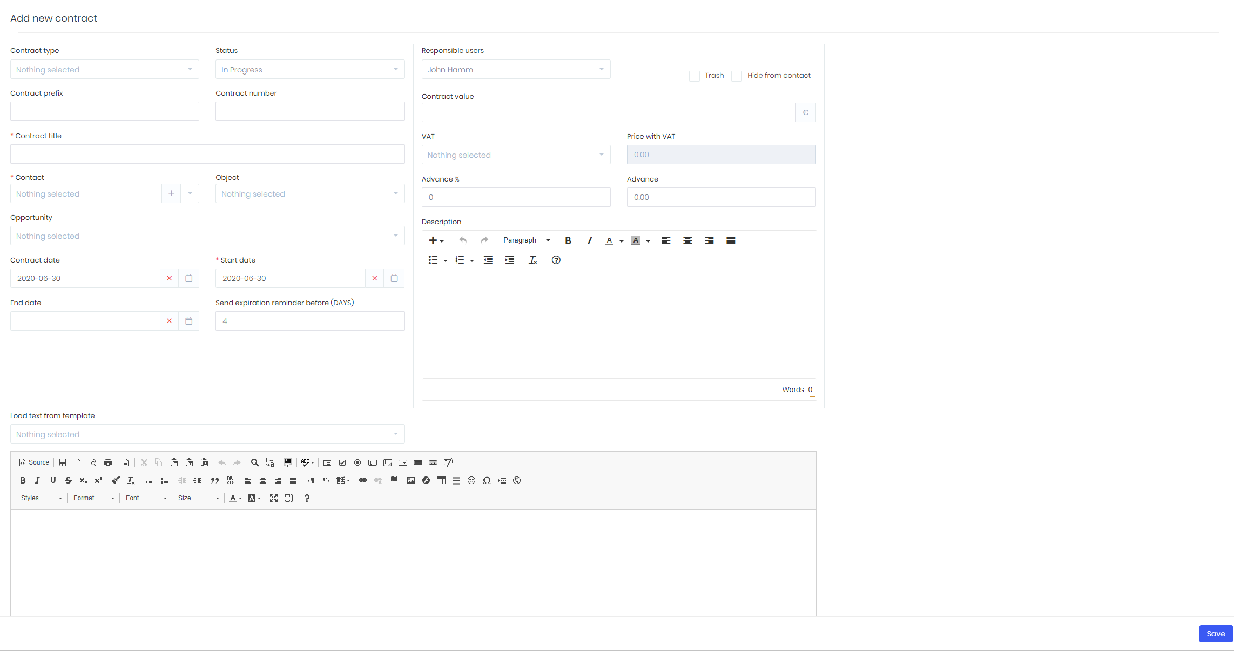Image resolution: width=1234 pixels, height=651 pixels.
Task: Enable the Hide from contact checkbox
Action: click(737, 76)
